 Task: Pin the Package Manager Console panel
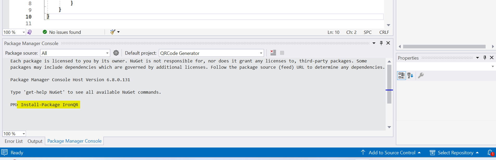[381, 43]
